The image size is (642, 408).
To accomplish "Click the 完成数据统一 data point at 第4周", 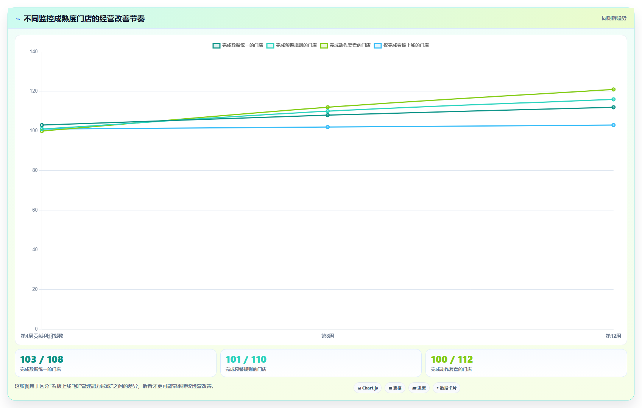I will coord(42,125).
